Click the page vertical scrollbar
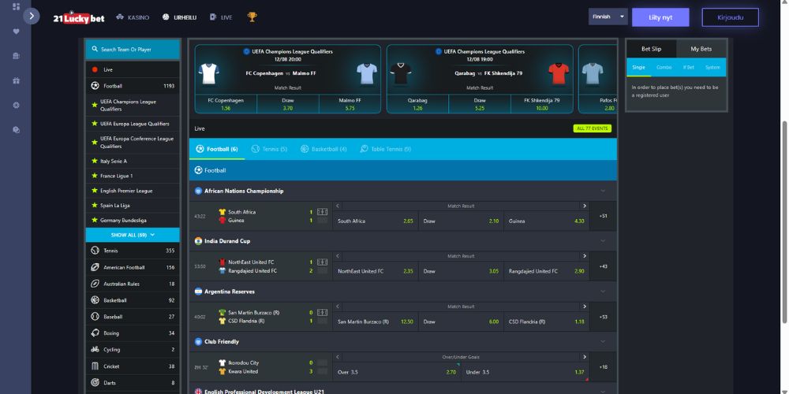The width and height of the screenshot is (789, 394). (x=784, y=223)
